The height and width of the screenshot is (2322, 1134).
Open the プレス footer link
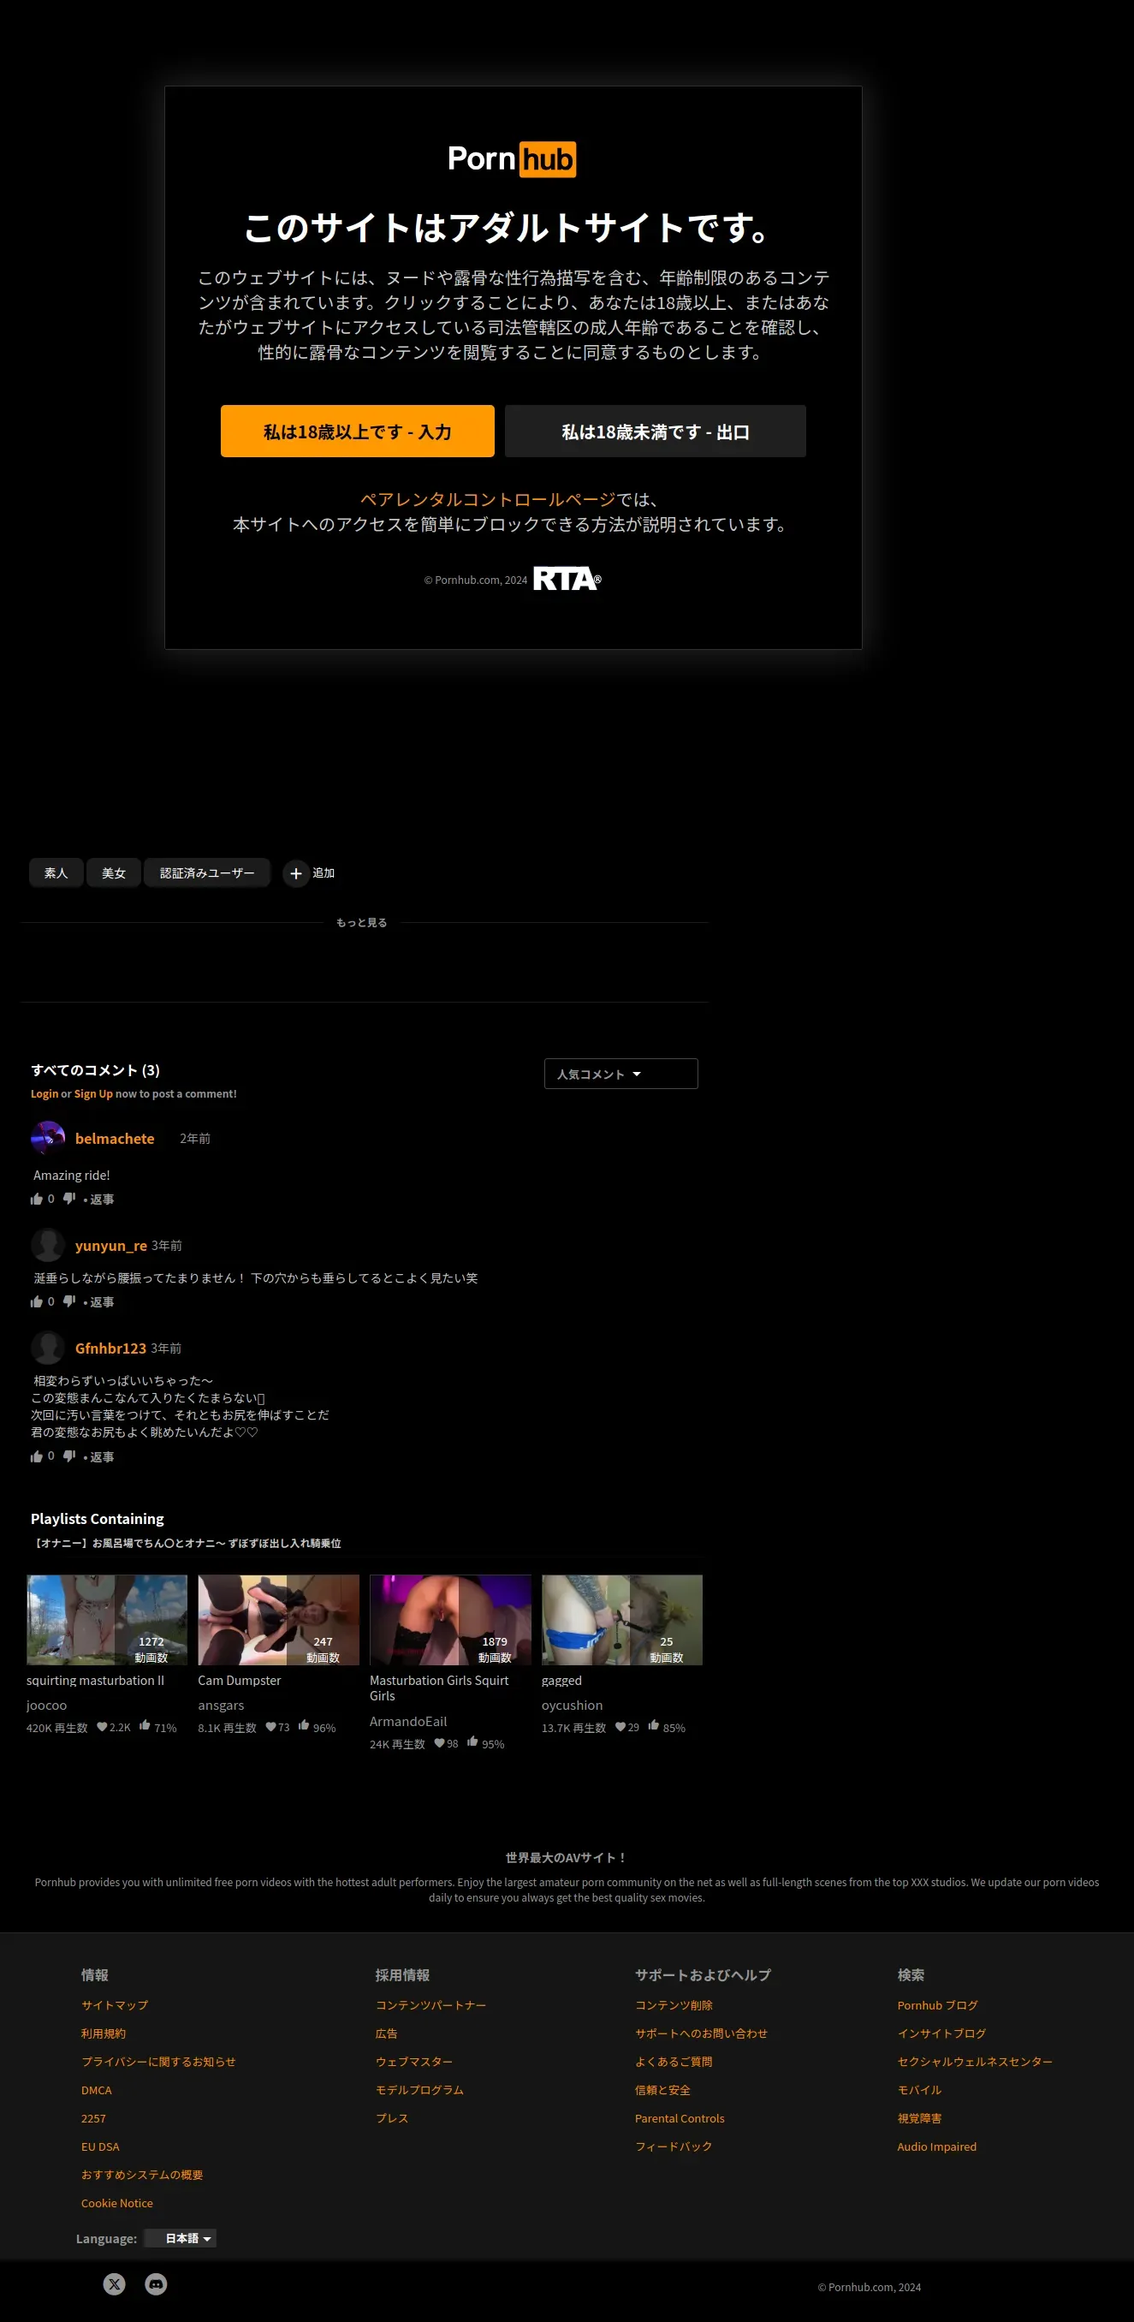tap(392, 2118)
